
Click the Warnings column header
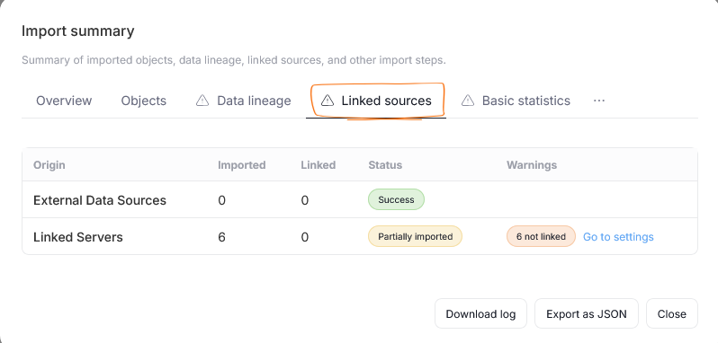(x=532, y=165)
